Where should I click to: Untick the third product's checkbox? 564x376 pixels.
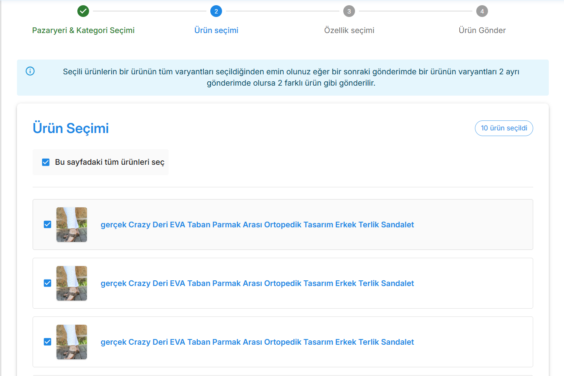47,342
